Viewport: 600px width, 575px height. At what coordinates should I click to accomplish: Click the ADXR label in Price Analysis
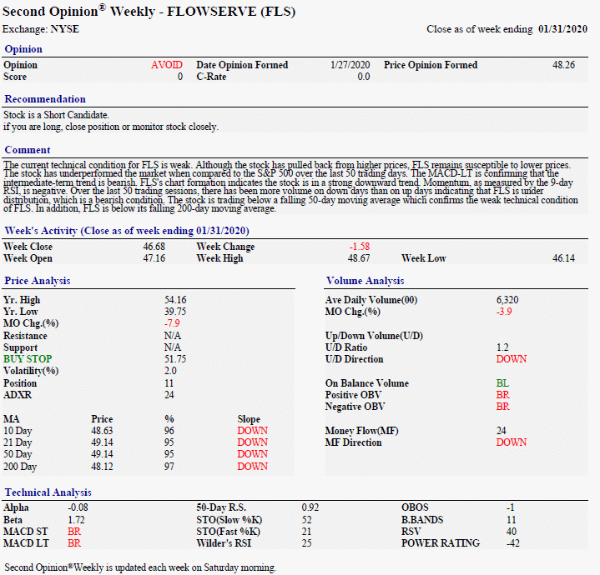point(18,395)
